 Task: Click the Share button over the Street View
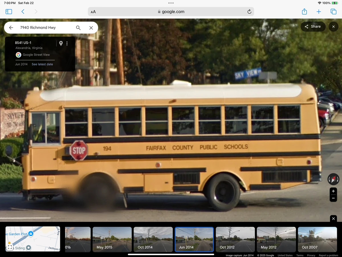click(x=313, y=26)
